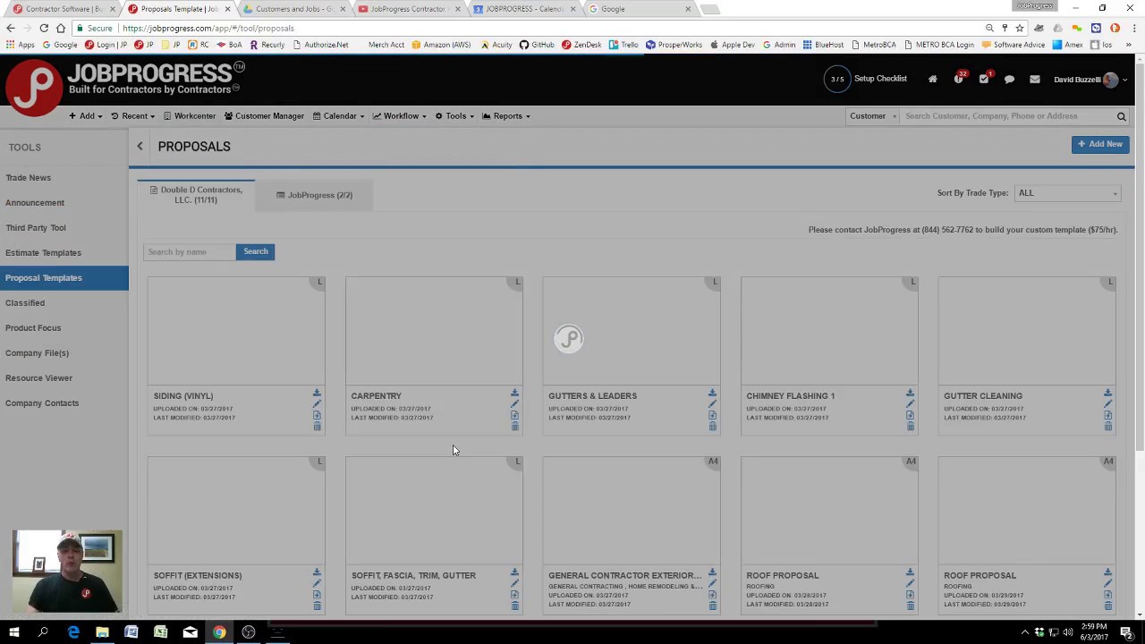This screenshot has height=644, width=1145.
Task: Click the Trello bookmark in bookmarks bar
Action: (x=623, y=45)
